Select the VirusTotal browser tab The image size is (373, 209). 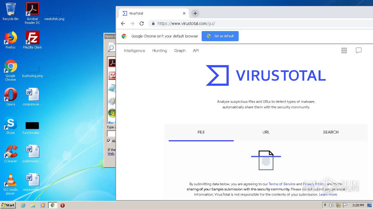(x=154, y=13)
